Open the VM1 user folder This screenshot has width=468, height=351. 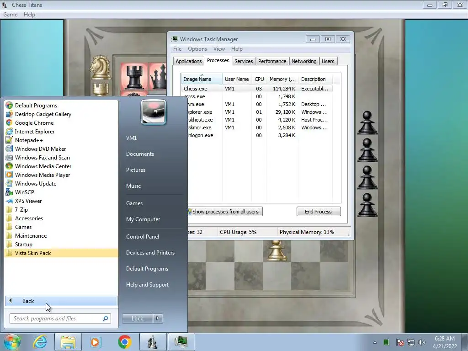[x=131, y=138]
